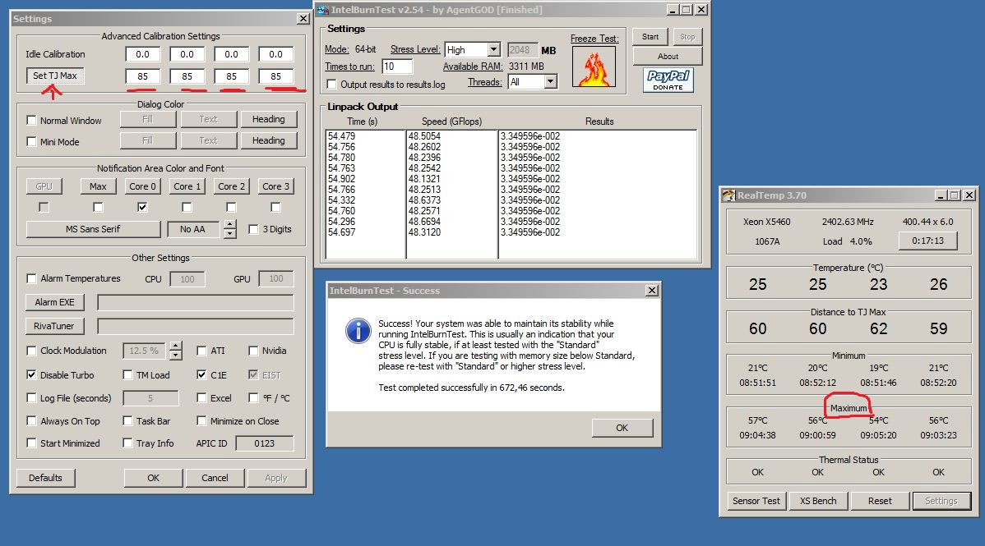Image resolution: width=985 pixels, height=546 pixels.
Task: Close the IntelBurnTest Success dialog
Action: (x=652, y=291)
